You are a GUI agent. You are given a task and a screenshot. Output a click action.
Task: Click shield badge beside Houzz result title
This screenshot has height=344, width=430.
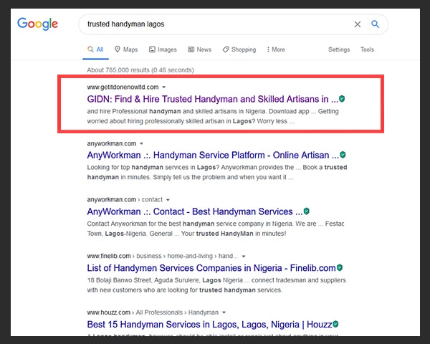[335, 324]
